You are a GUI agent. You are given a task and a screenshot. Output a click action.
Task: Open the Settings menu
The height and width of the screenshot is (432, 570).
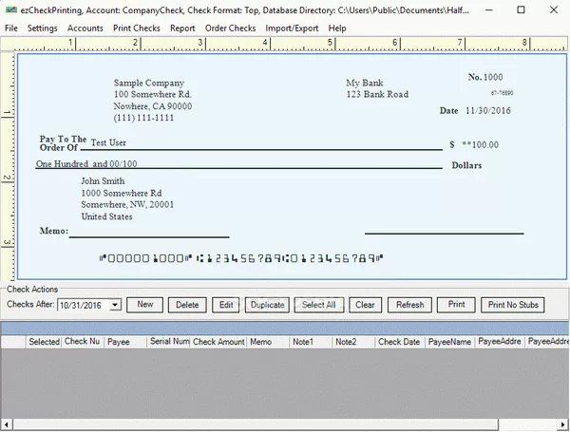[x=42, y=28]
